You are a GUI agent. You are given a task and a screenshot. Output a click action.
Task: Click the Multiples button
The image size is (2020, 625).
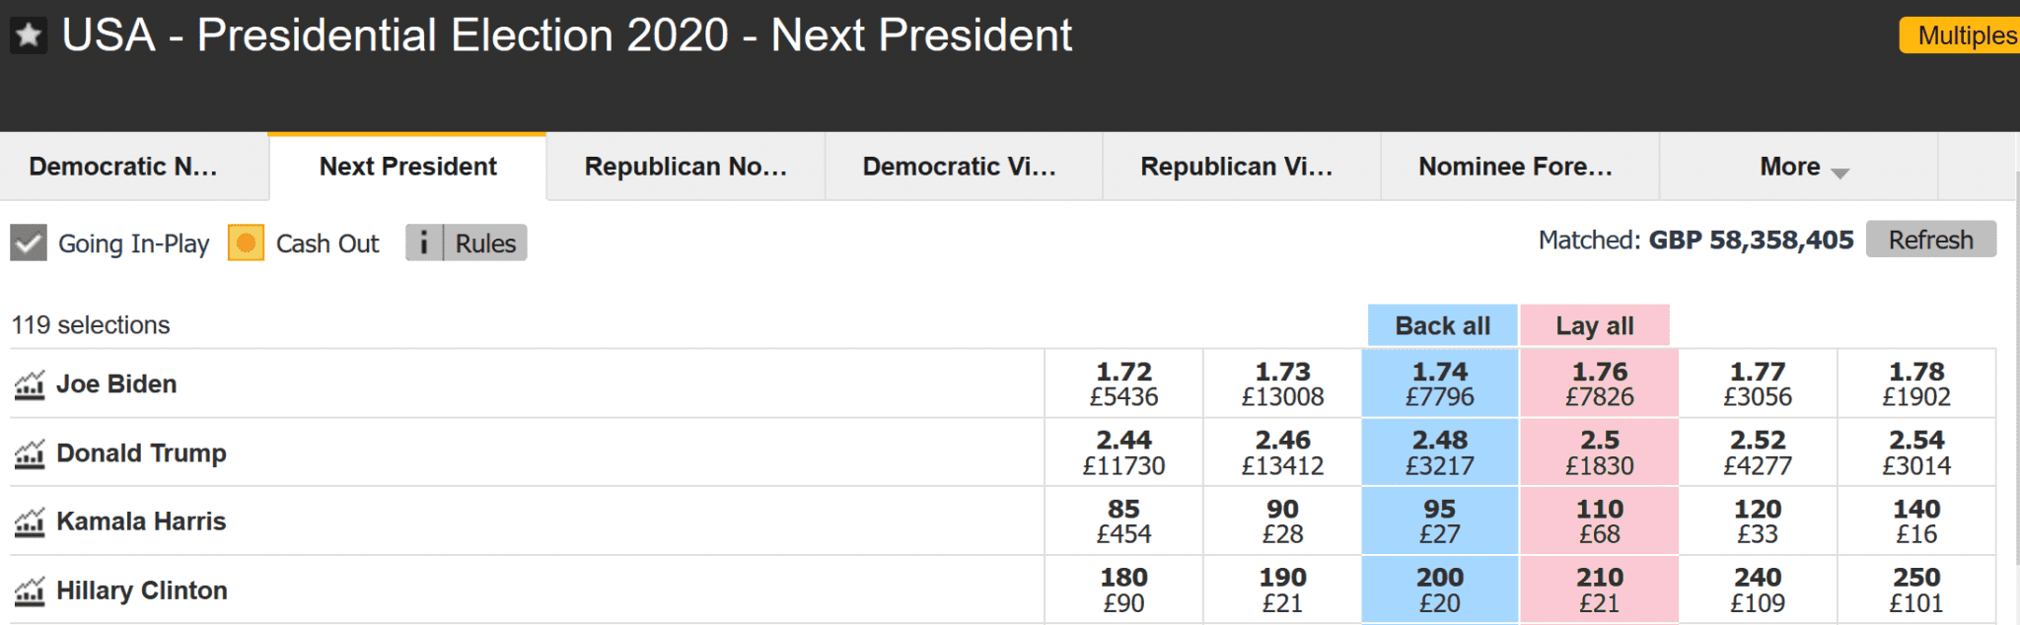pyautogui.click(x=1961, y=35)
